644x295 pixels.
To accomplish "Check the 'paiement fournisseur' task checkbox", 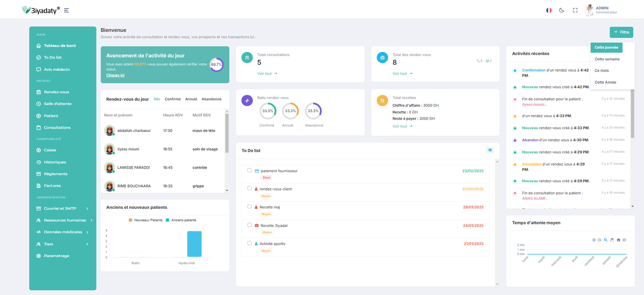I will pos(250,170).
